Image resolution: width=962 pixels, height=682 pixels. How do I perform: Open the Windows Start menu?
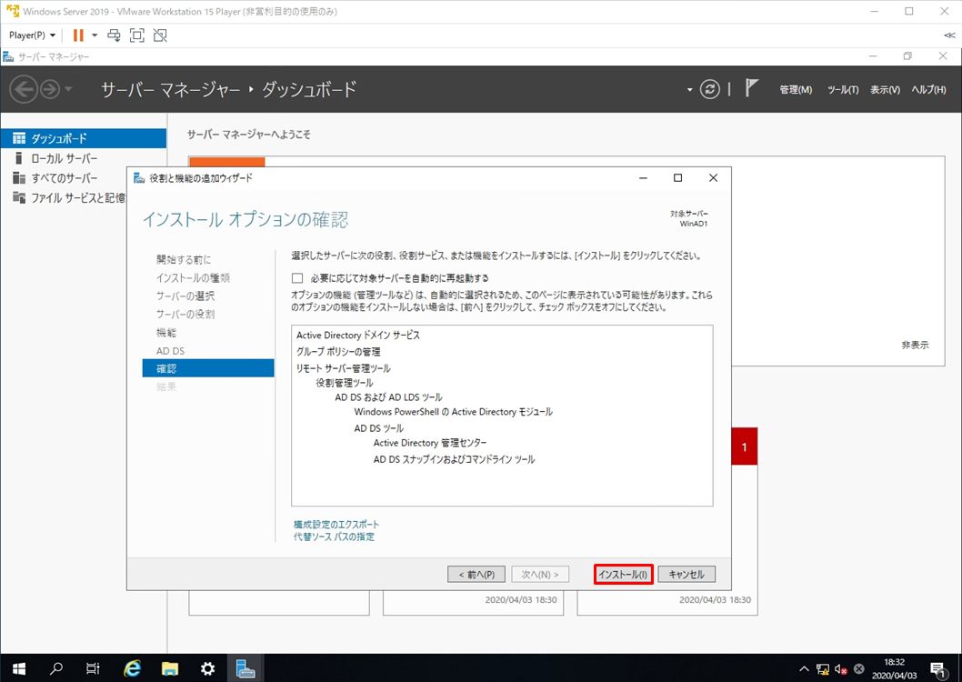tap(18, 668)
